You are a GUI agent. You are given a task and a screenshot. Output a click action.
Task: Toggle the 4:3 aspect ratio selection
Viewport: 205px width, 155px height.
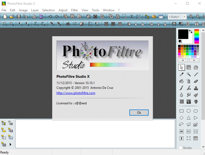[x=188, y=131]
